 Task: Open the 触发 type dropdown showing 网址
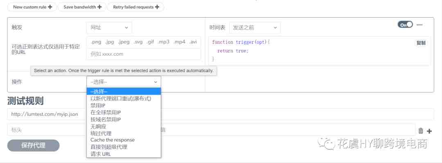pyautogui.click(x=109, y=27)
